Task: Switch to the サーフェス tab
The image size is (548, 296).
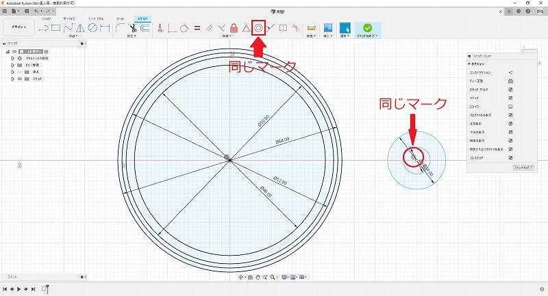Action: [71, 18]
